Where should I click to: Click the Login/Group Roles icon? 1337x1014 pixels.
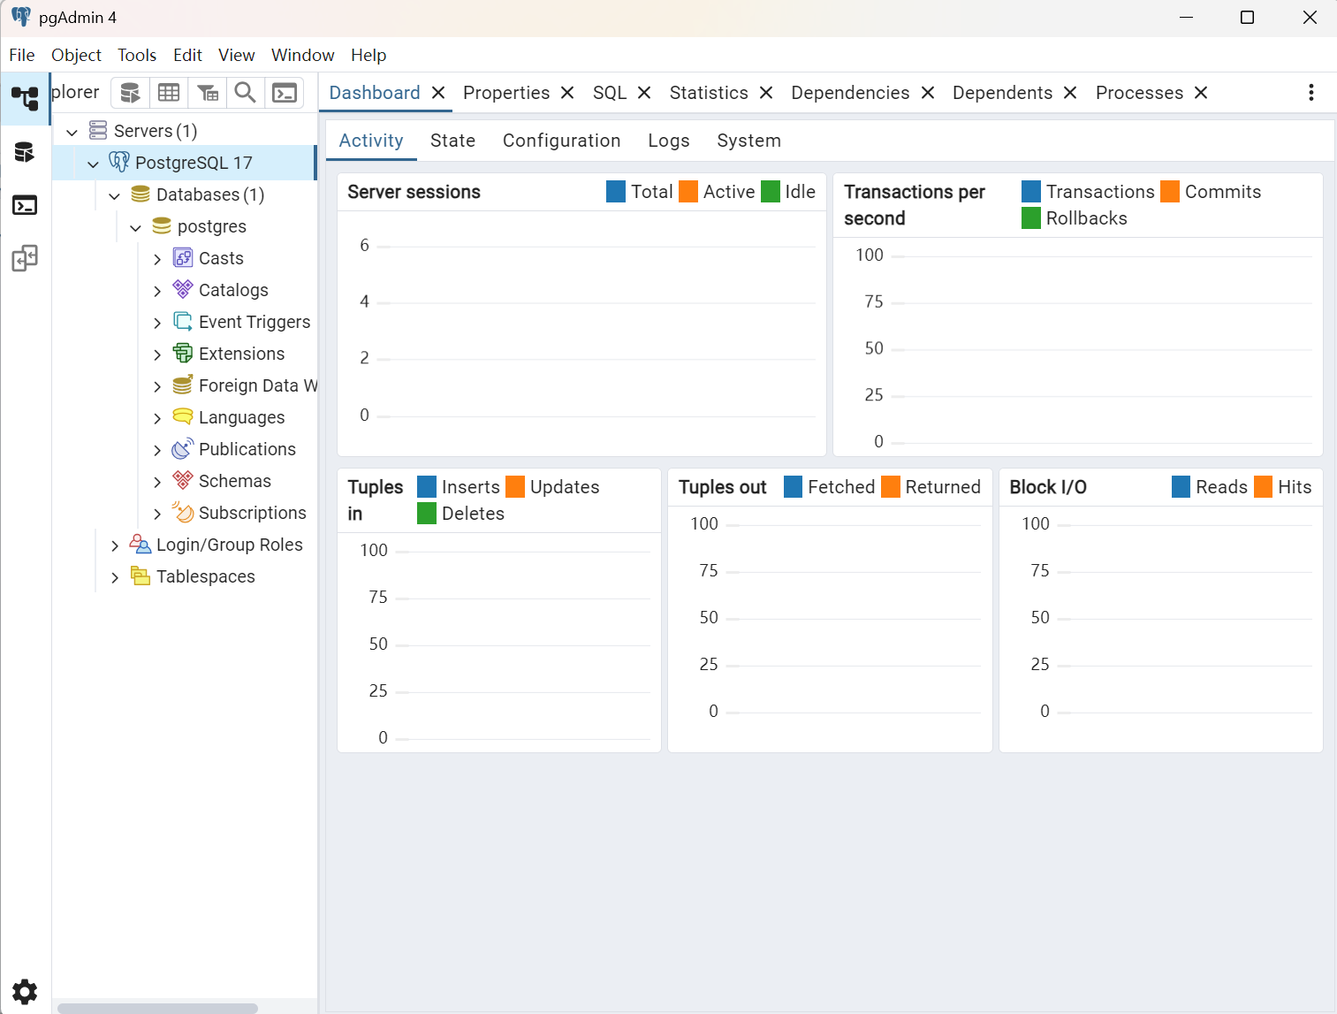pyautogui.click(x=141, y=544)
